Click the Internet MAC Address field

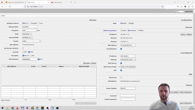click(128, 45)
